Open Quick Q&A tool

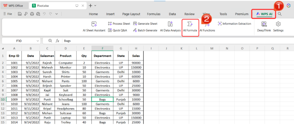(117, 30)
